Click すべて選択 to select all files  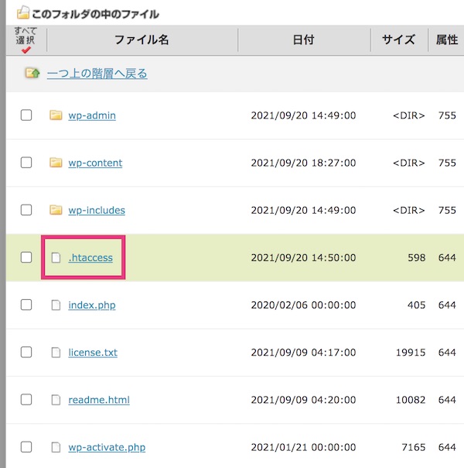tap(26, 40)
